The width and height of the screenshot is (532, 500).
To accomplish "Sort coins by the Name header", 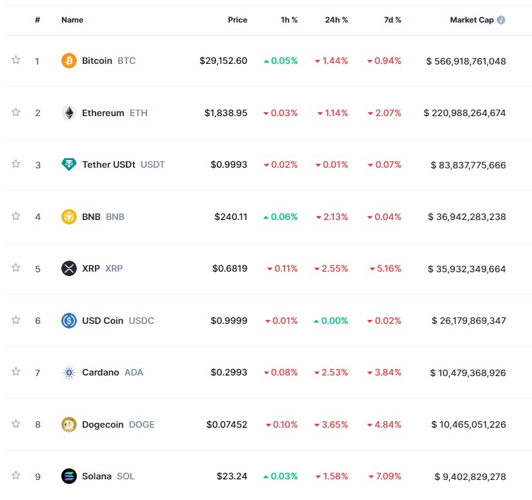I will (72, 20).
